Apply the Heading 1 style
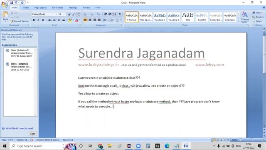The height and width of the screenshot is (150, 266). tap(160, 17)
